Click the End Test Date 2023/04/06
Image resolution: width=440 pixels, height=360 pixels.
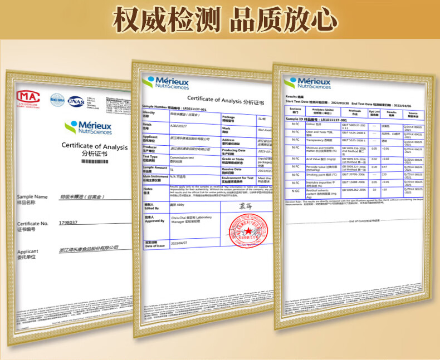coord(382,104)
